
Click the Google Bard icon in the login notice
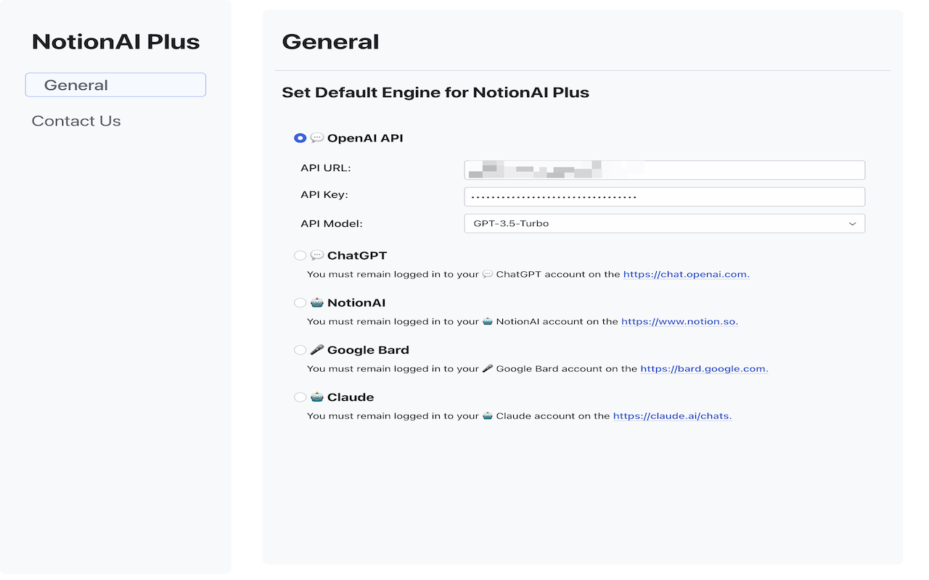pyautogui.click(x=486, y=368)
